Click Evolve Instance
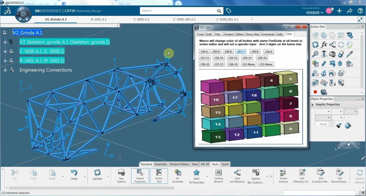 tap(283, 176)
